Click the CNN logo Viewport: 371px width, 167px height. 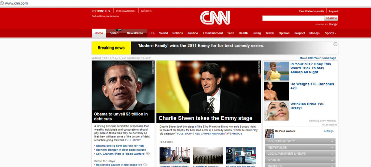point(215,18)
